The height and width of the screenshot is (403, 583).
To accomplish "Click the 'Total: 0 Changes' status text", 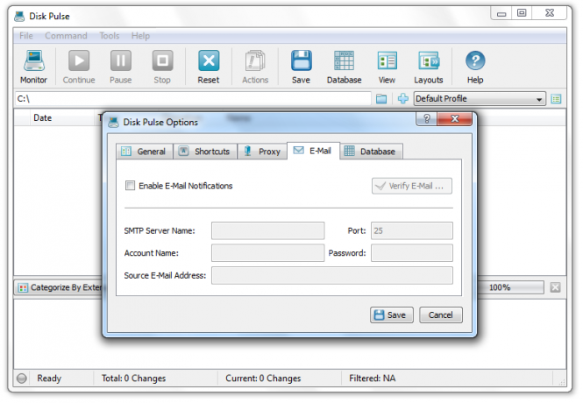I will pyautogui.click(x=134, y=378).
